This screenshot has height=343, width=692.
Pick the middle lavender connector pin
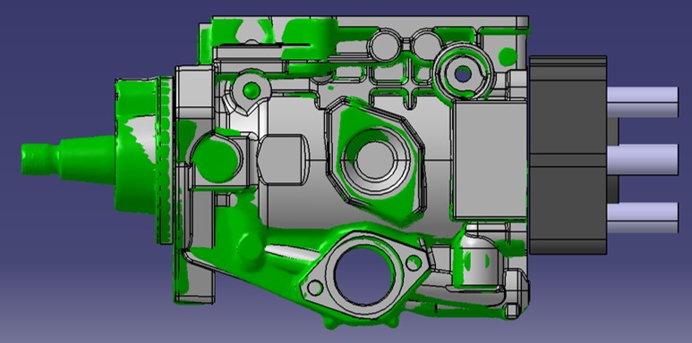[x=643, y=159]
